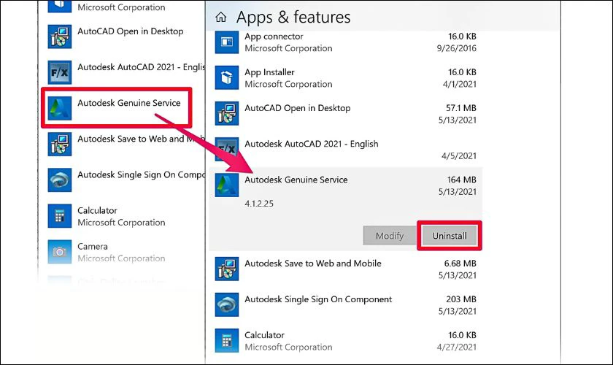
Task: Click Autodesk AutoCAD 2021 F/X icon in left panel
Action: pos(60,72)
